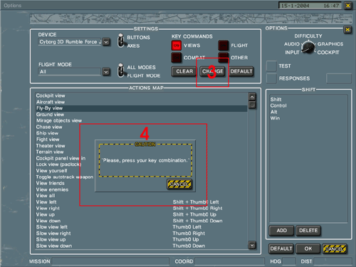Viewport: 356px width, 267px height.
Task: Click the COORD field at bottom
Action: point(229,261)
